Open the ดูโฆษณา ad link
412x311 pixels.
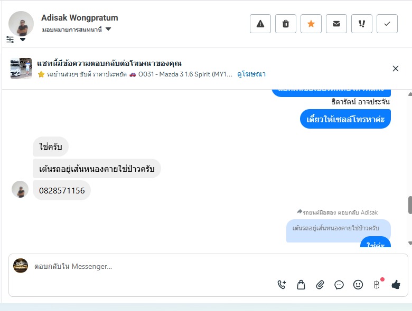pyautogui.click(x=251, y=74)
